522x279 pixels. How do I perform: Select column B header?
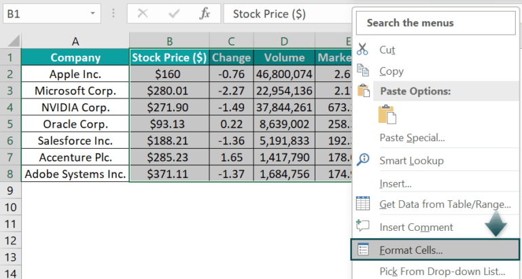pyautogui.click(x=169, y=41)
